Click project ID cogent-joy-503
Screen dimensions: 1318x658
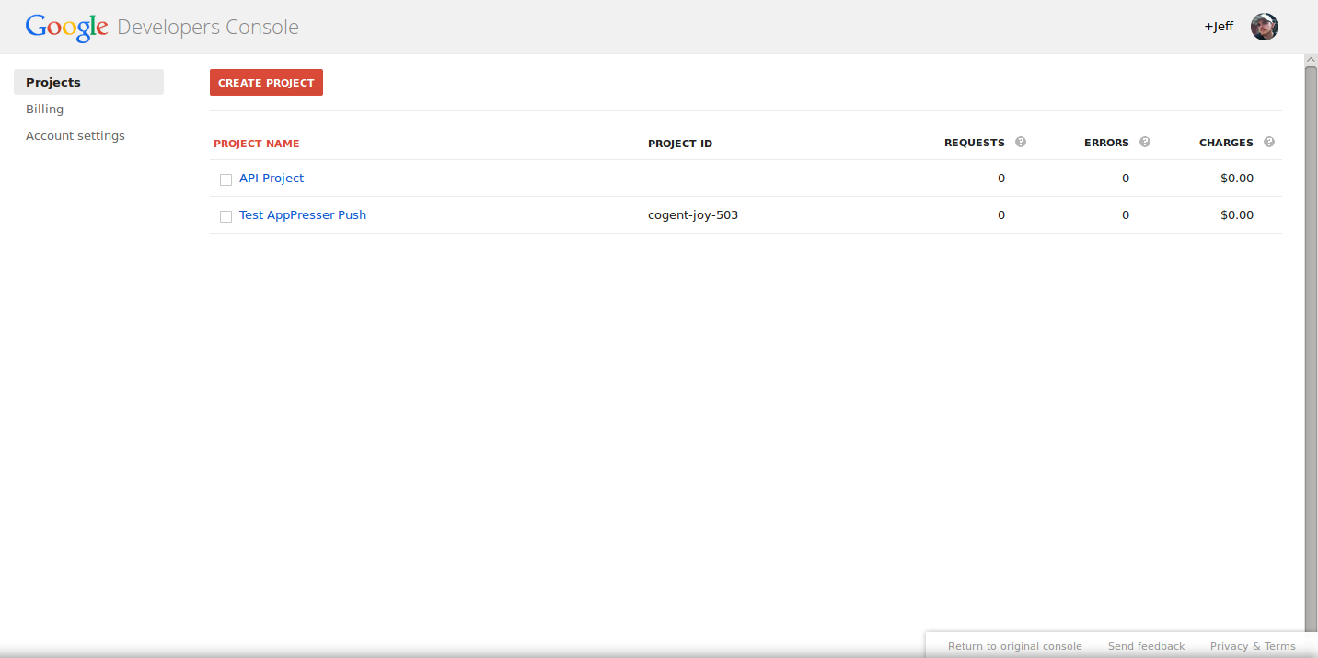693,214
